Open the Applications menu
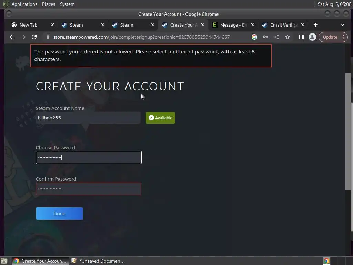The image size is (353, 265). coord(24,4)
